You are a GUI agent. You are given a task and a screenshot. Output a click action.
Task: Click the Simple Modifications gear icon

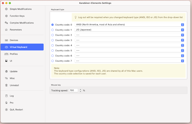[x=7, y=9]
